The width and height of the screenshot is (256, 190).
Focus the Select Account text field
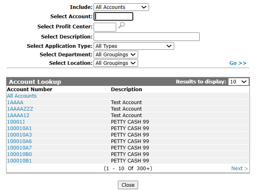coord(113,17)
